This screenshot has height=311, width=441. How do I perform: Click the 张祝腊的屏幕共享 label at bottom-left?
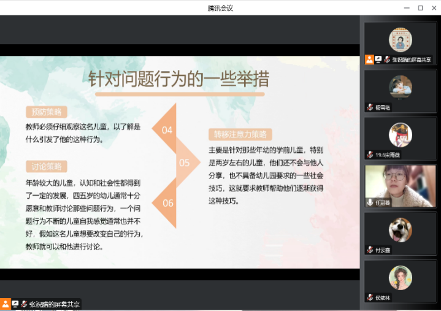click(x=55, y=304)
